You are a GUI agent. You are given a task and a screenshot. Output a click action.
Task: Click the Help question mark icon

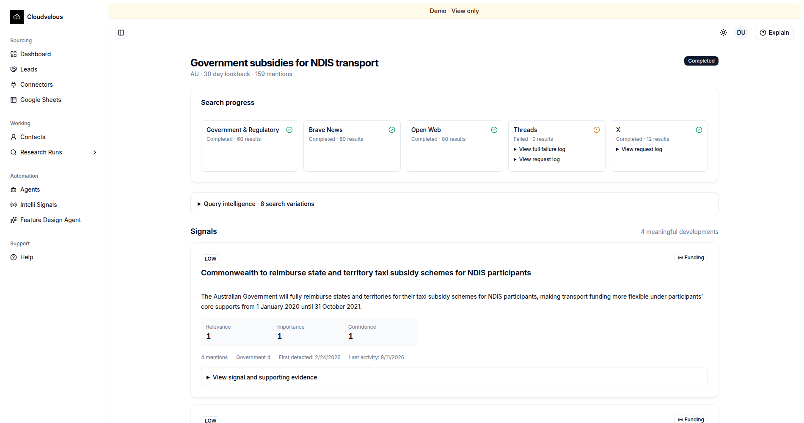[x=14, y=257]
